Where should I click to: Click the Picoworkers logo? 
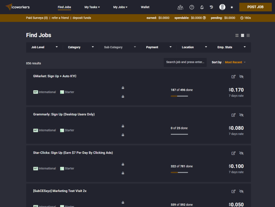[17, 7]
